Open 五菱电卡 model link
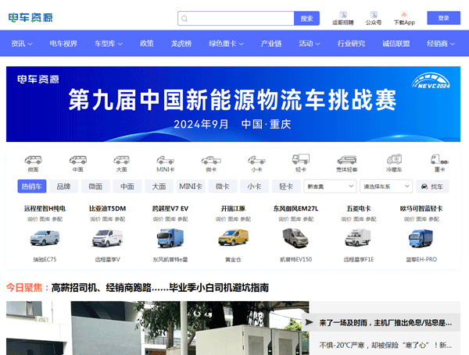 (x=359, y=208)
